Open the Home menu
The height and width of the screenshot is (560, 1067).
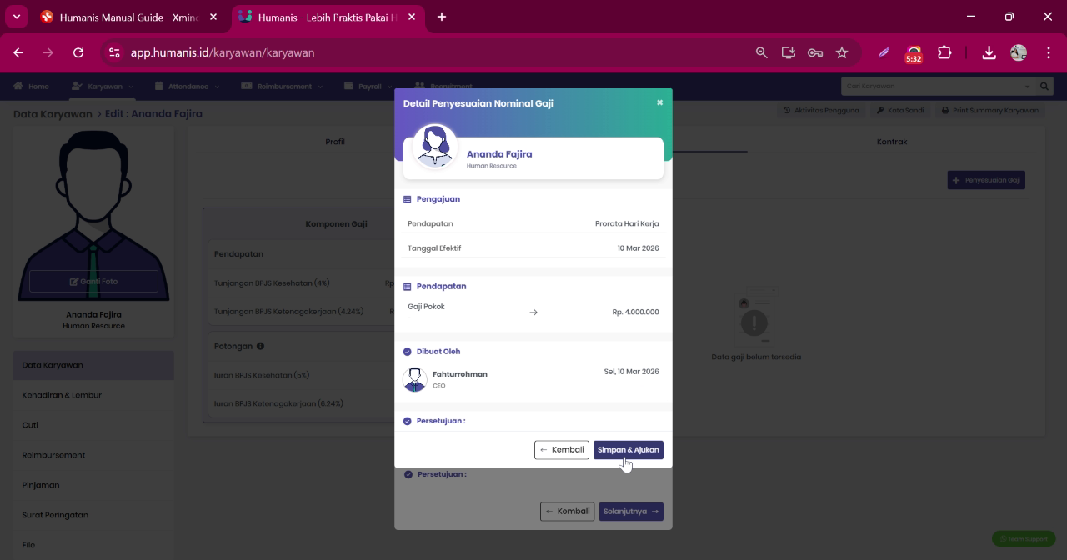32,86
